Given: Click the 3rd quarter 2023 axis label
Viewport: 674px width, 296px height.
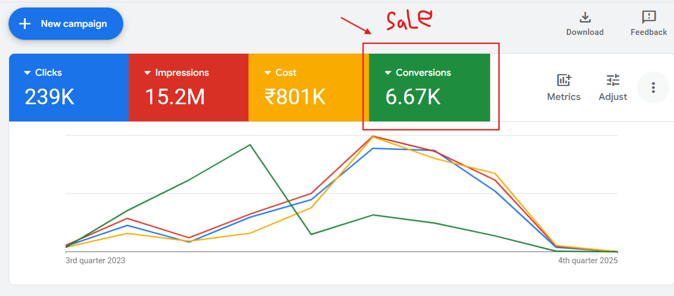Looking at the screenshot, I should point(95,261).
